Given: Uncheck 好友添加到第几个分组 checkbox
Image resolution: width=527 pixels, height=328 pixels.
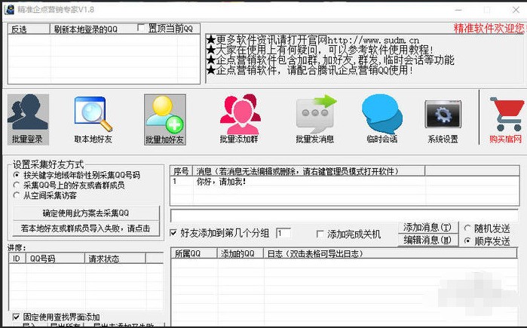Looking at the screenshot, I should click(x=173, y=232).
